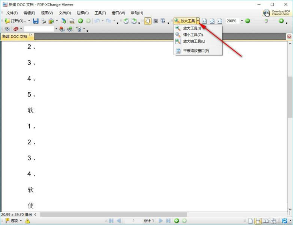Go to next view with faded forward arrow in top toolbar
This screenshot has width=293, height=225.
coord(88,21)
